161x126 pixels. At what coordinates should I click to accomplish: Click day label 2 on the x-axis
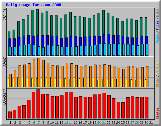[x=15, y=123]
